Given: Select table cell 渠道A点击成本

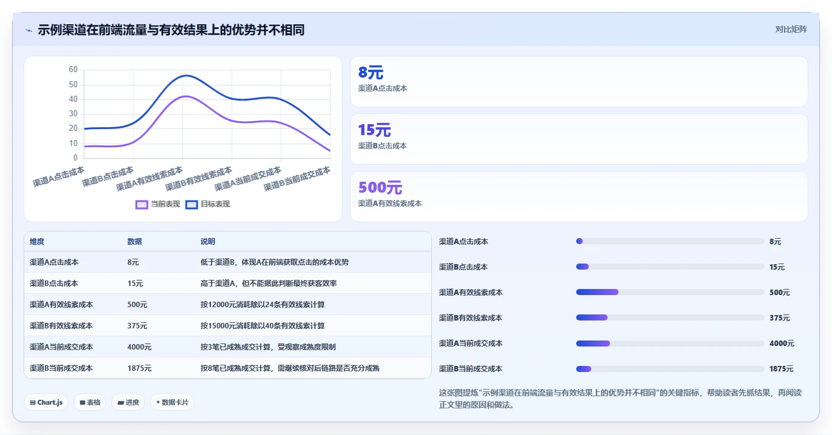Looking at the screenshot, I should (54, 262).
